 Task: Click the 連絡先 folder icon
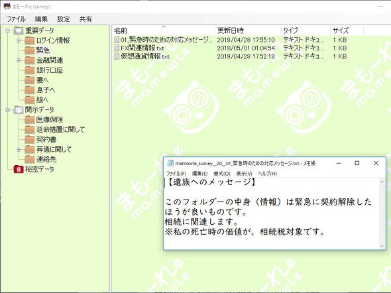click(x=29, y=159)
